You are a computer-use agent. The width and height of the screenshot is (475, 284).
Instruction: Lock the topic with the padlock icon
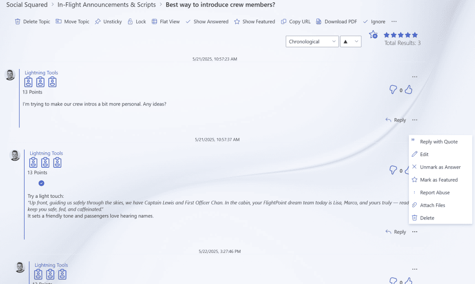click(x=131, y=22)
